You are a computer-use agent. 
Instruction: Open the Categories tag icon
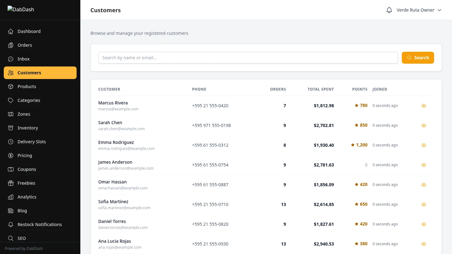point(11,100)
